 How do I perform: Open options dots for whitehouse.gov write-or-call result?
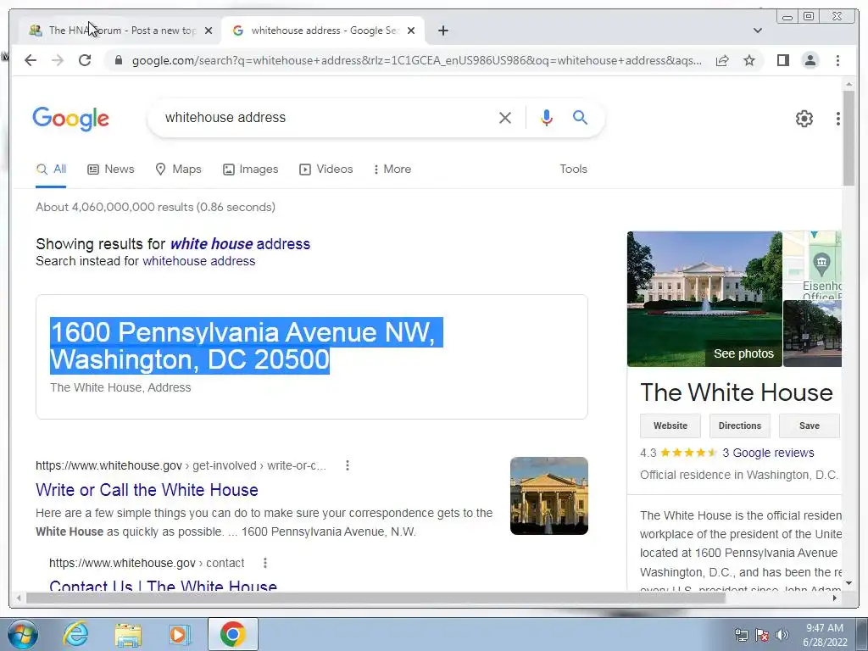click(347, 465)
